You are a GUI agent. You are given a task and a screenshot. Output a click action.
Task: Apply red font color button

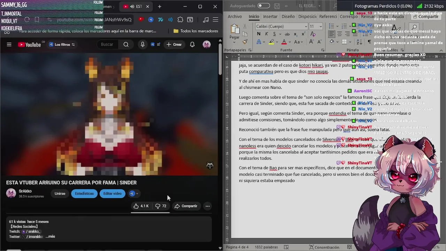pos(284,42)
